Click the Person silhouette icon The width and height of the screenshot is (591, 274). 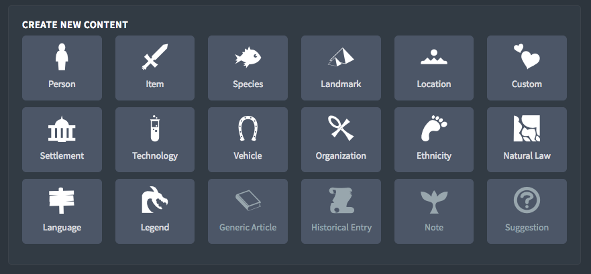(x=62, y=57)
